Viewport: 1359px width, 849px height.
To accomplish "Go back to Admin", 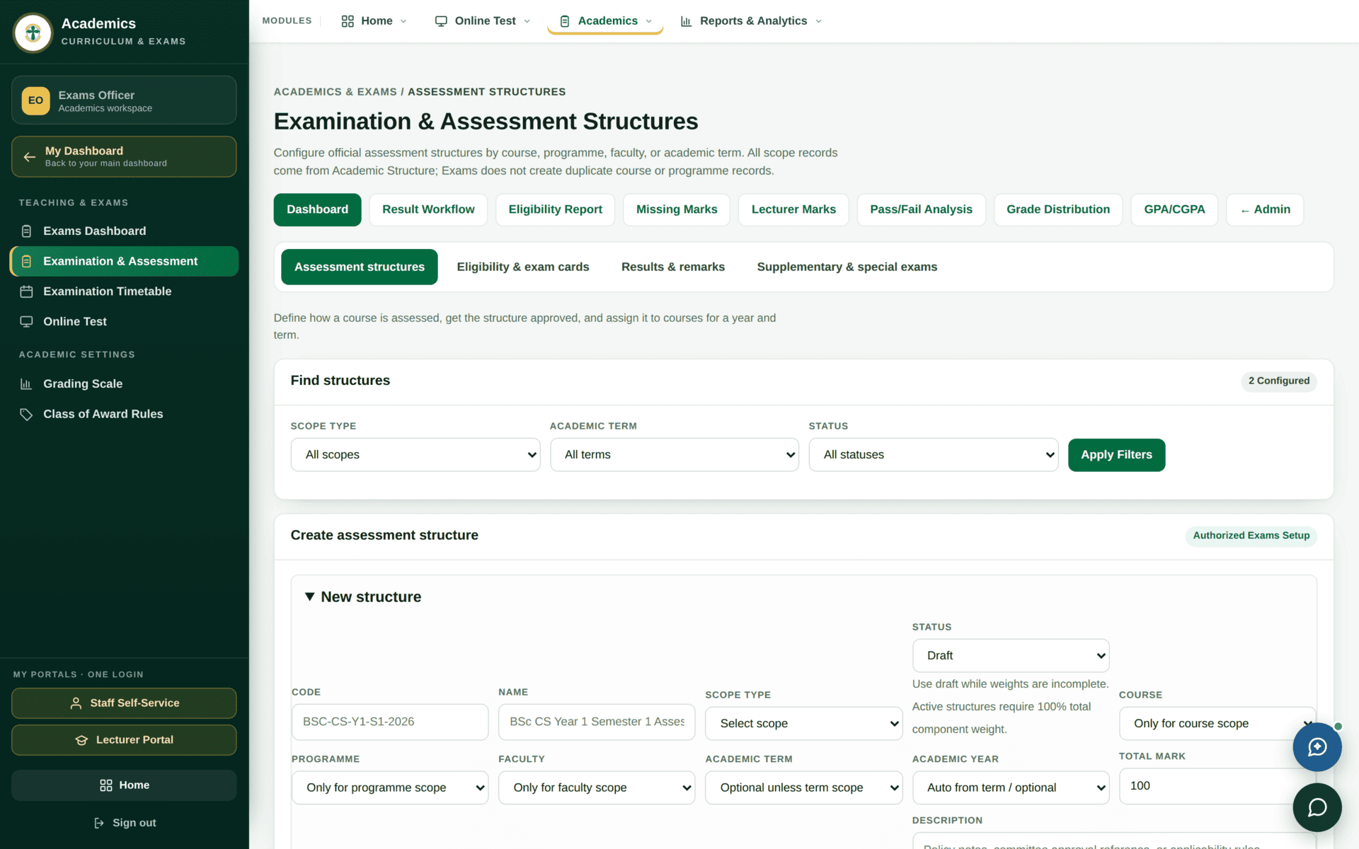I will pos(1265,210).
